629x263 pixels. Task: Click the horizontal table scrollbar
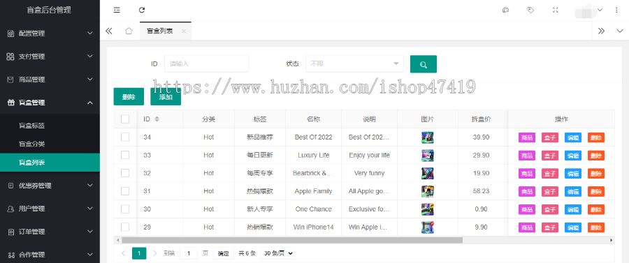(x=292, y=240)
